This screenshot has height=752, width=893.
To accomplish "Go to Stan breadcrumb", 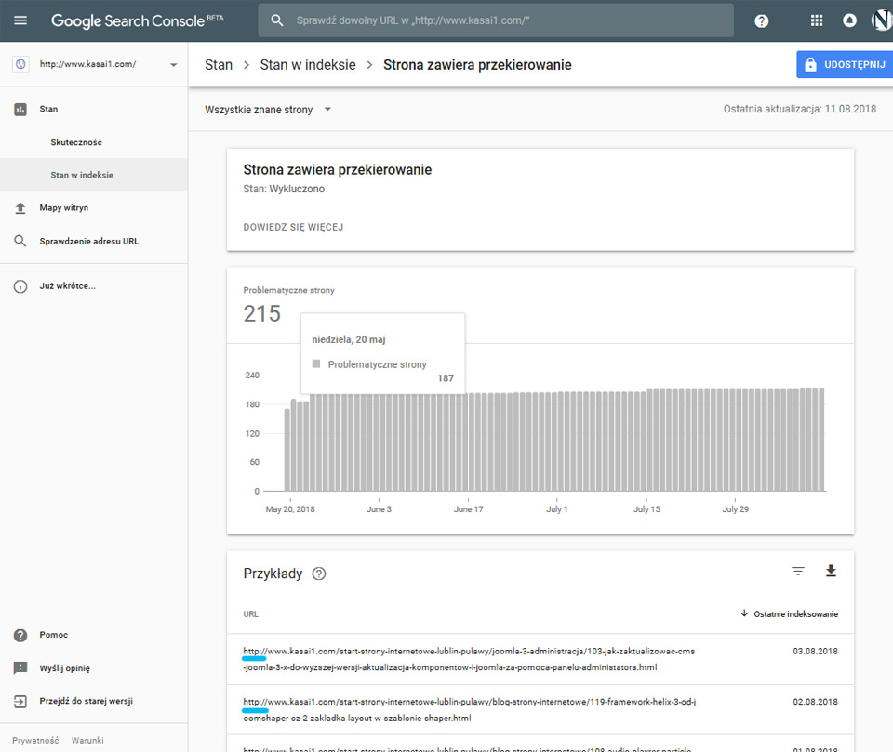I will pos(219,65).
